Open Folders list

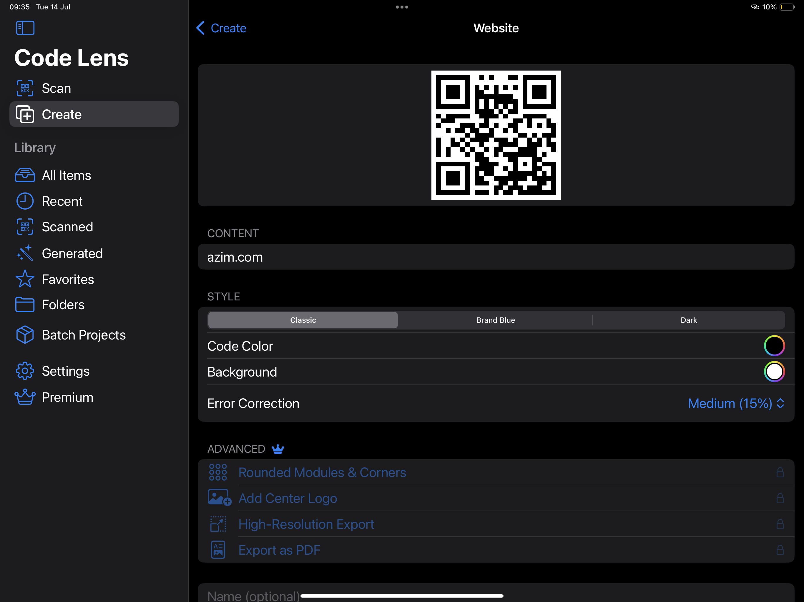pos(94,305)
